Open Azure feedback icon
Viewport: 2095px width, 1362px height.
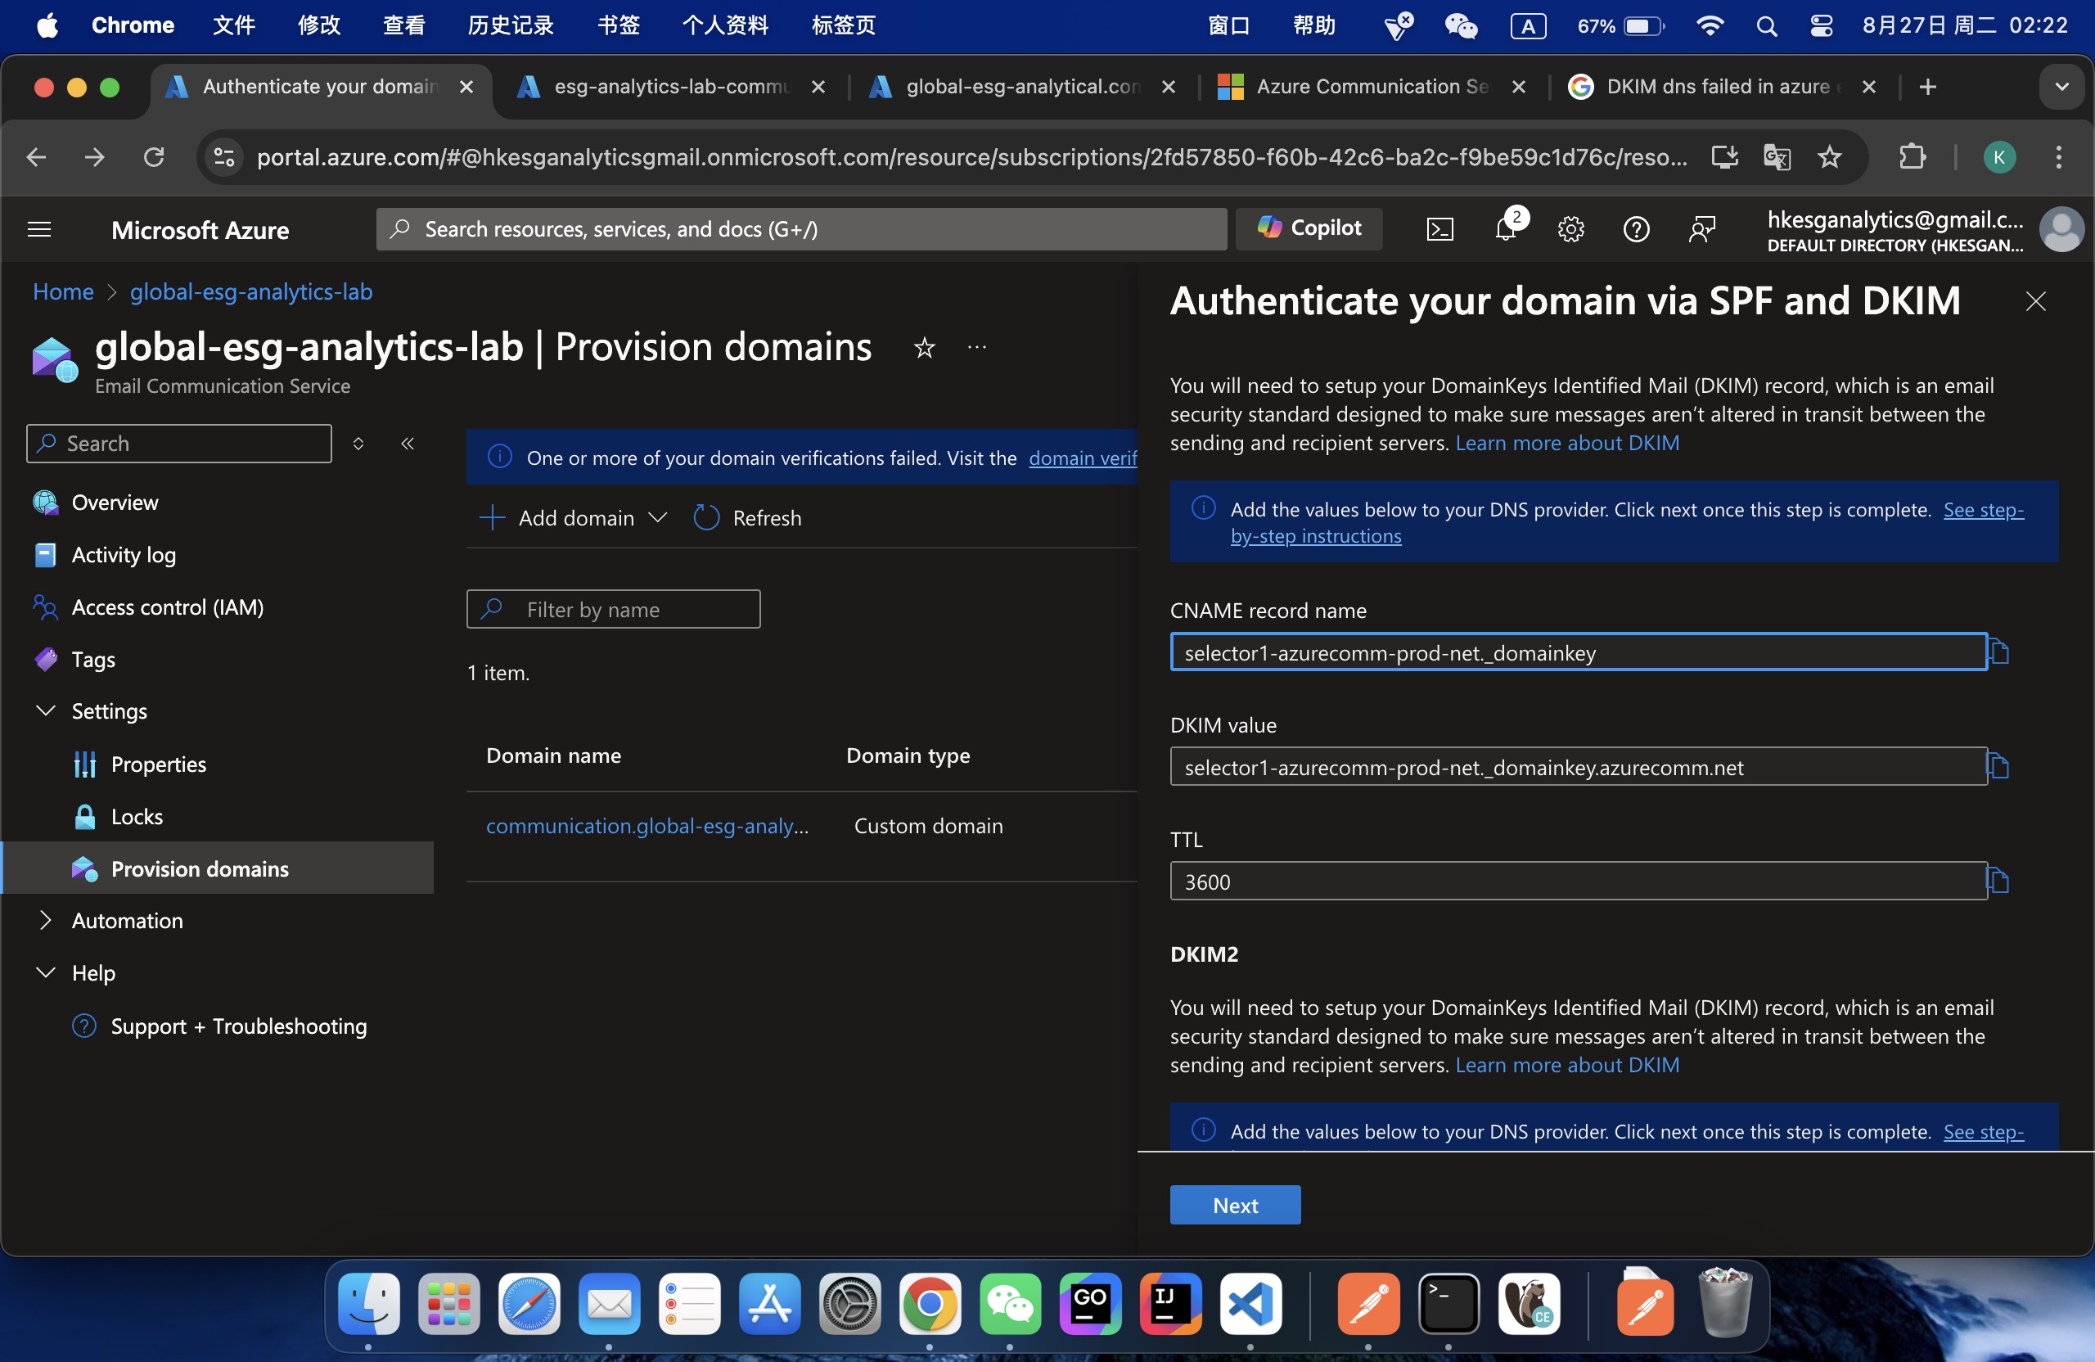click(x=1702, y=230)
